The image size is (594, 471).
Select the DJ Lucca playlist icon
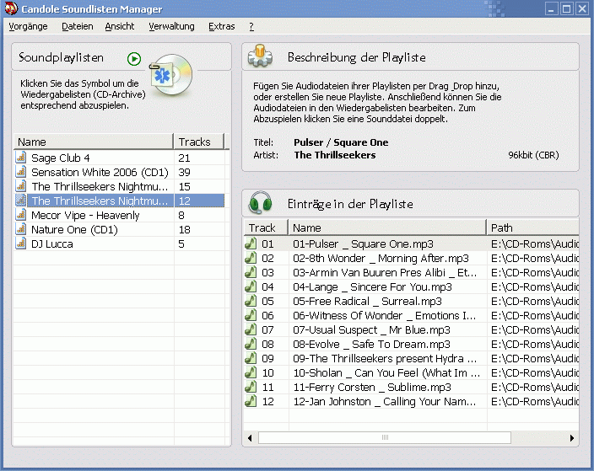[21, 244]
